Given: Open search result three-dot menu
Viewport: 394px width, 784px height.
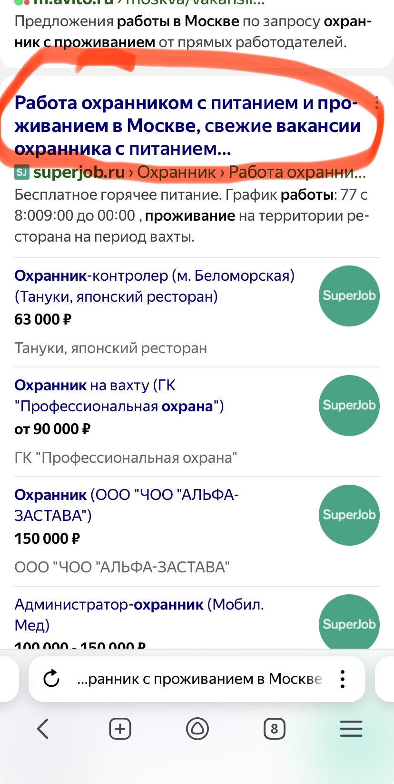Looking at the screenshot, I should (x=377, y=102).
